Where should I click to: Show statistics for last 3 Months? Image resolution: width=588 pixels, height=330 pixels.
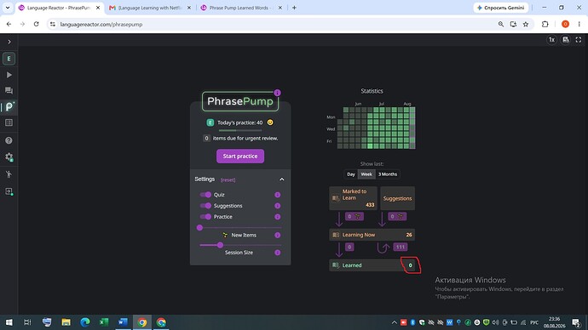point(388,174)
